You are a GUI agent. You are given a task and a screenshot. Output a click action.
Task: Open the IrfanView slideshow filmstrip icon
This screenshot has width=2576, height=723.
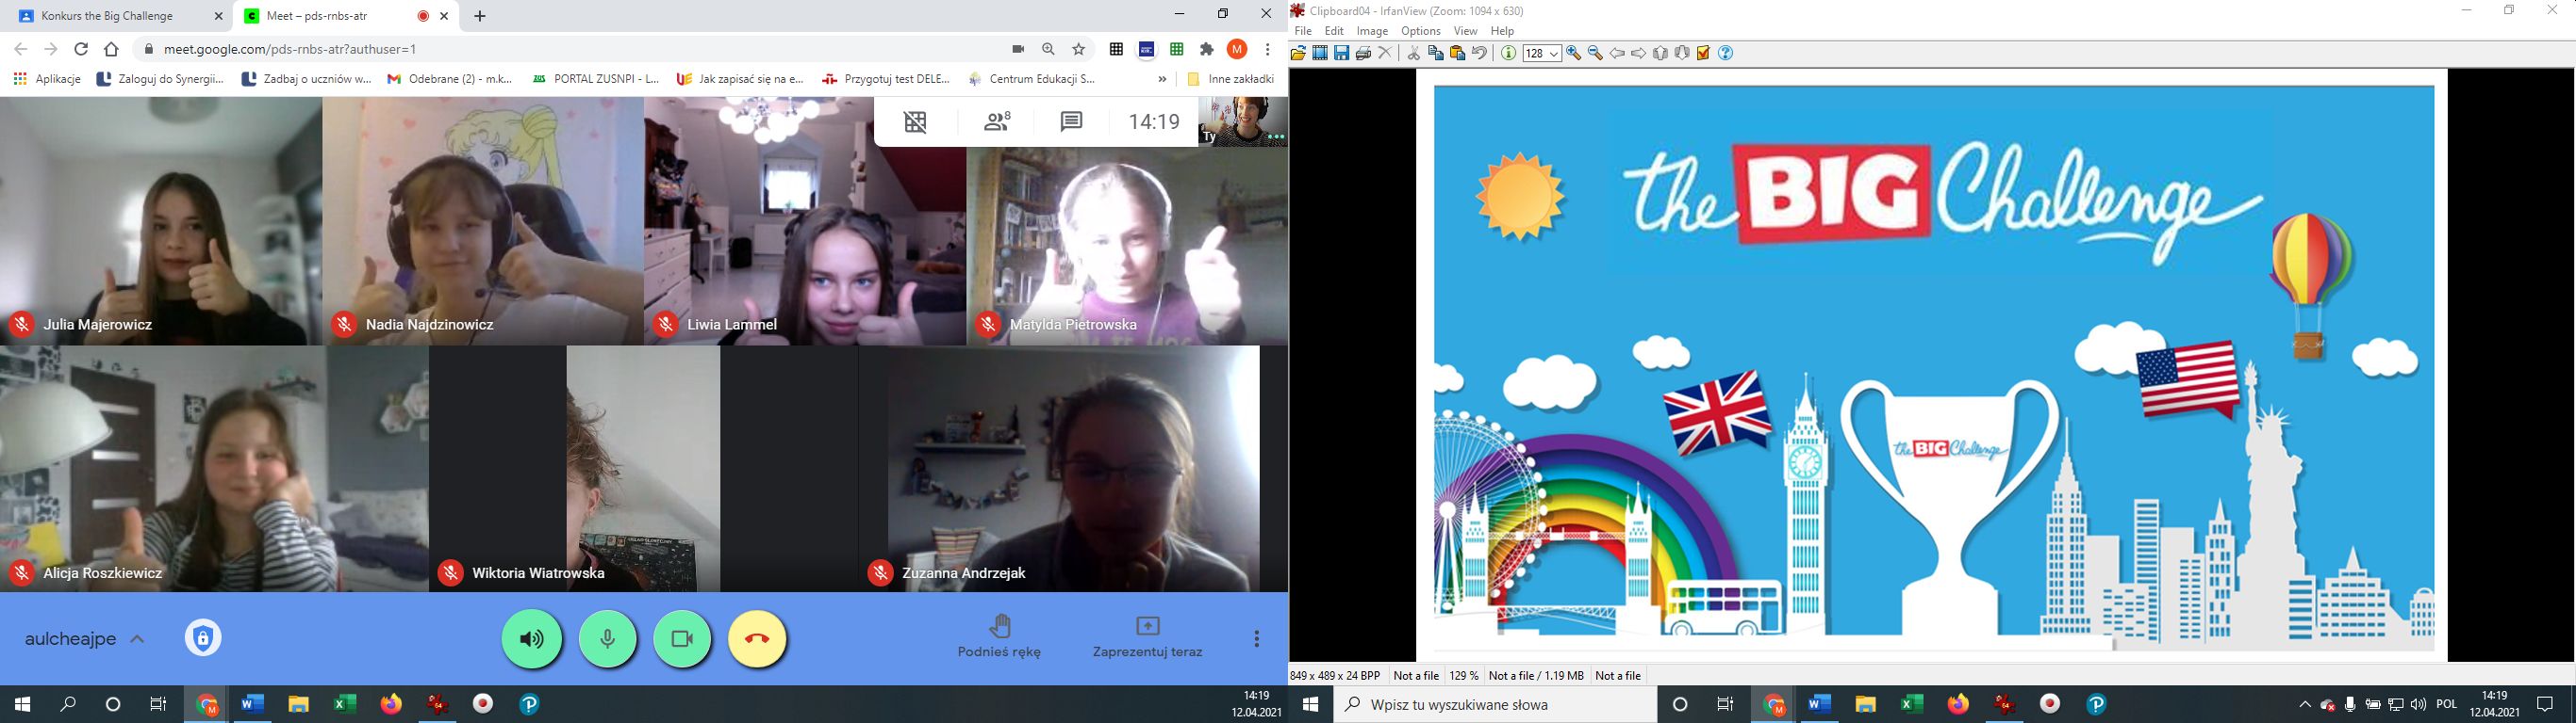pos(1320,53)
